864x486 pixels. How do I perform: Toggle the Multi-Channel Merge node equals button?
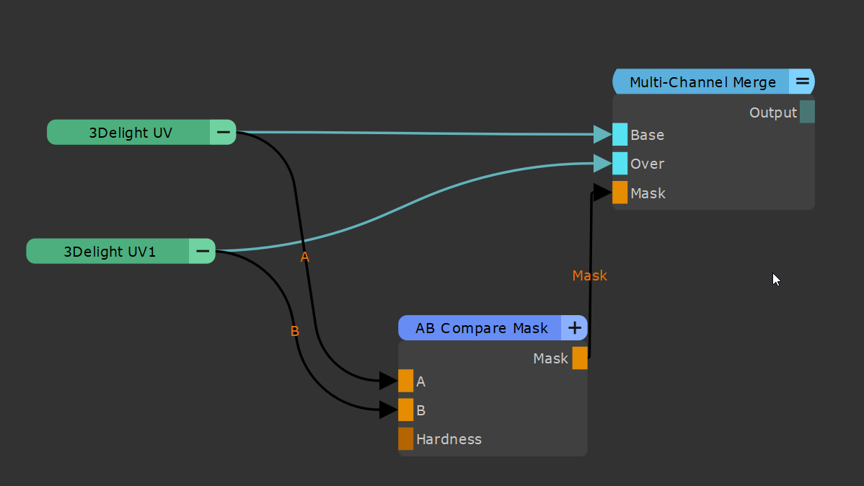coord(802,82)
